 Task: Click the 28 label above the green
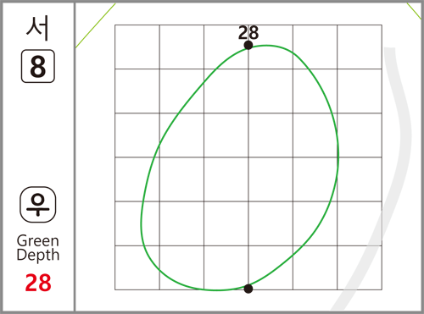tap(248, 32)
